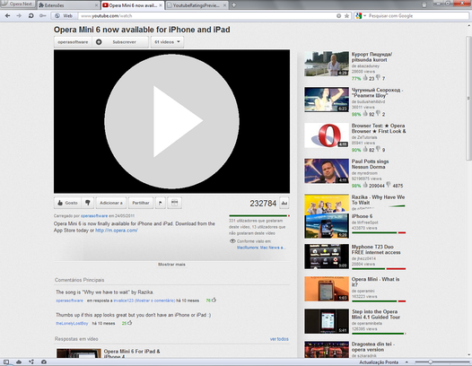472x366 pixels.
Task: Click the 232784 view count
Action: point(263,204)
